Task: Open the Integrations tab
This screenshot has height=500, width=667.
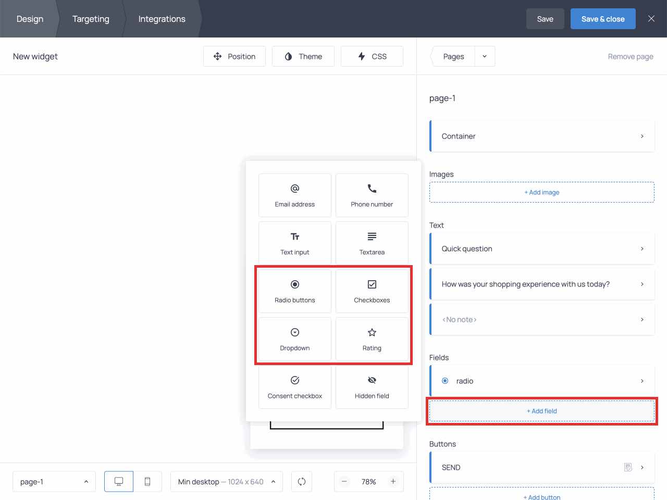Action: (162, 19)
